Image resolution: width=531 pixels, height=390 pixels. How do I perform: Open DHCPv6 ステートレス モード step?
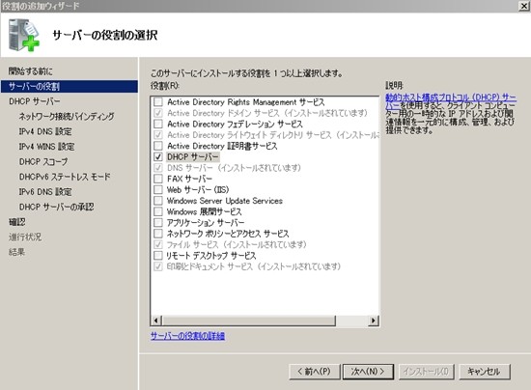point(65,177)
